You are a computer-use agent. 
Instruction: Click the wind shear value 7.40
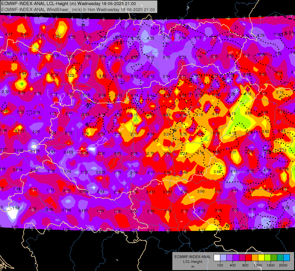[103, 38]
